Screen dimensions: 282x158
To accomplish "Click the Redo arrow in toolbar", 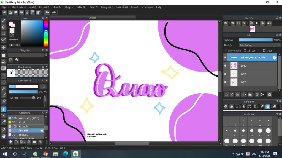I will pyautogui.click(x=54, y=12).
